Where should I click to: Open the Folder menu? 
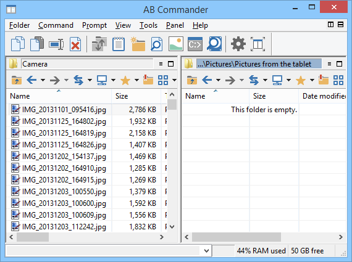[x=19, y=25]
